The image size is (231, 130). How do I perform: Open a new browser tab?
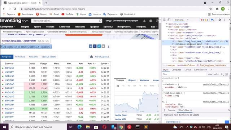[46, 3]
